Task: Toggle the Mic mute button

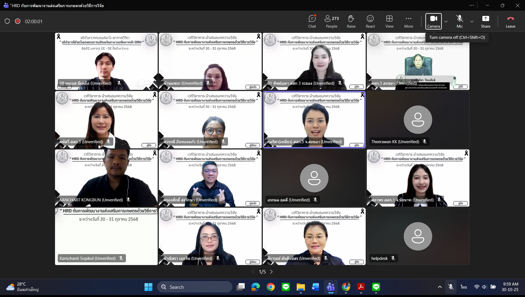Action: pos(460,21)
